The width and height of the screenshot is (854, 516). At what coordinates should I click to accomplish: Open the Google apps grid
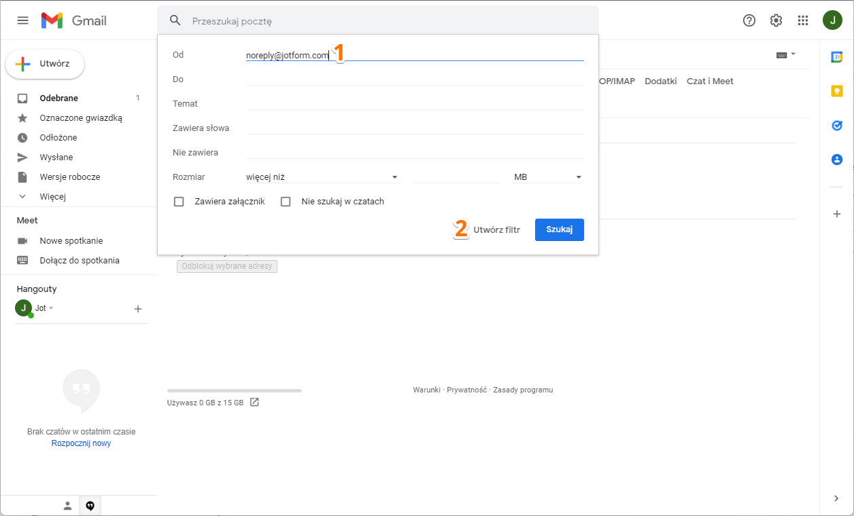click(x=803, y=20)
